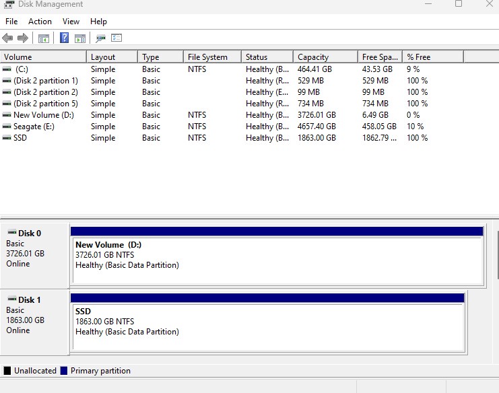Click the 3726.01 GB Disk 0 size text

(x=25, y=254)
